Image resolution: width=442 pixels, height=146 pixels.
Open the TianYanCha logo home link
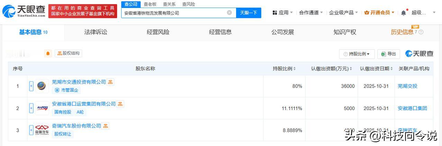tap(24, 11)
